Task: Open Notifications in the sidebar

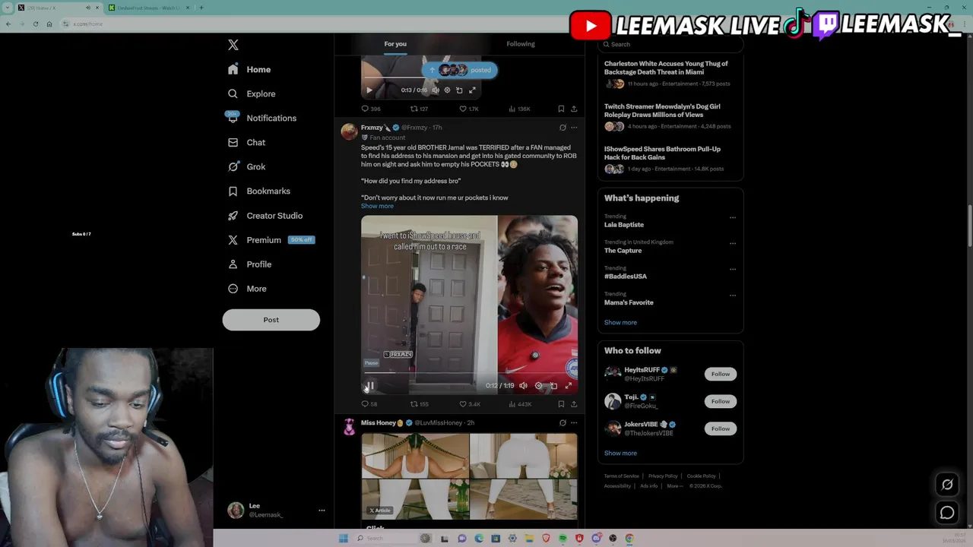Action: pyautogui.click(x=261, y=118)
